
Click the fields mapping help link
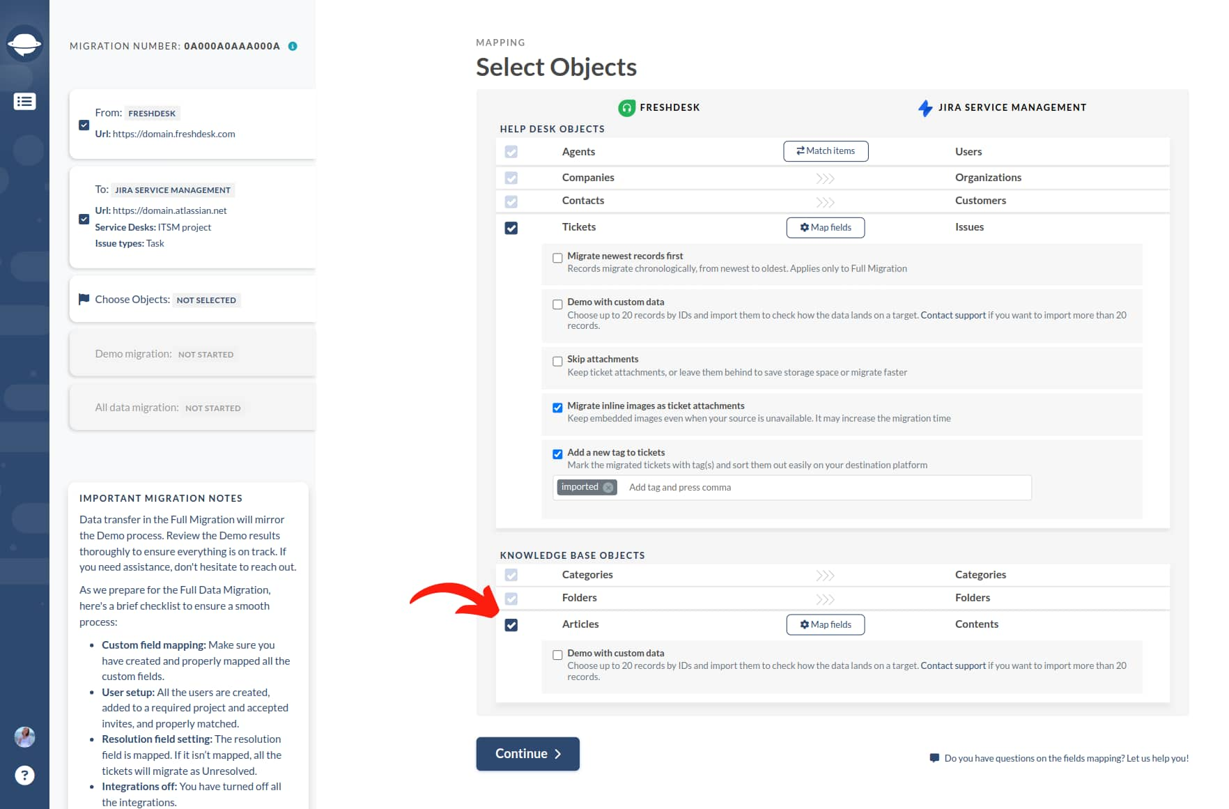(x=1067, y=758)
